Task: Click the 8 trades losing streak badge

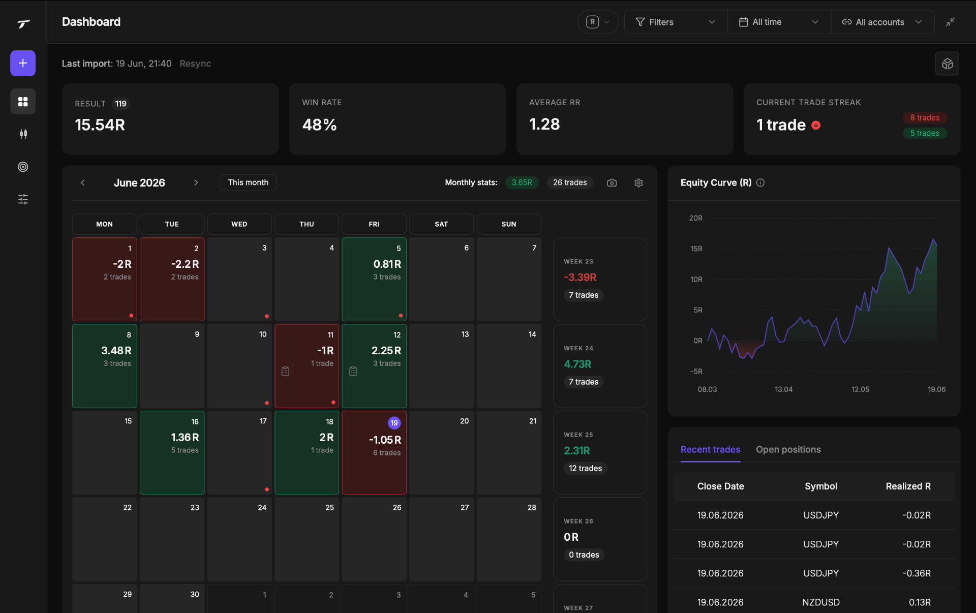Action: pos(925,117)
